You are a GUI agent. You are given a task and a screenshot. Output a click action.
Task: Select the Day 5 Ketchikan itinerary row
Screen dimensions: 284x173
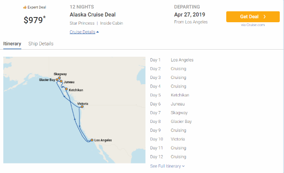169,95
